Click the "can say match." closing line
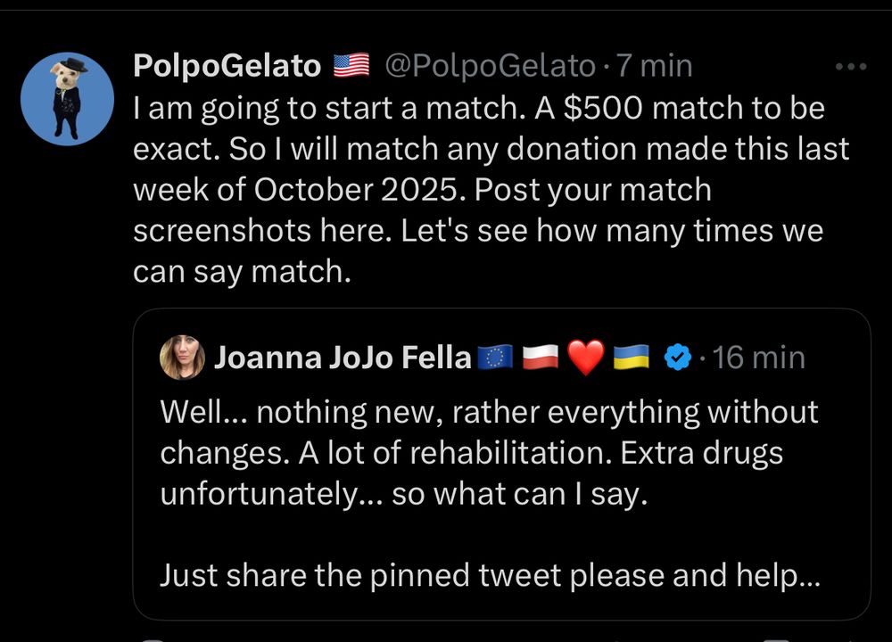The height and width of the screenshot is (642, 892). click(x=242, y=272)
